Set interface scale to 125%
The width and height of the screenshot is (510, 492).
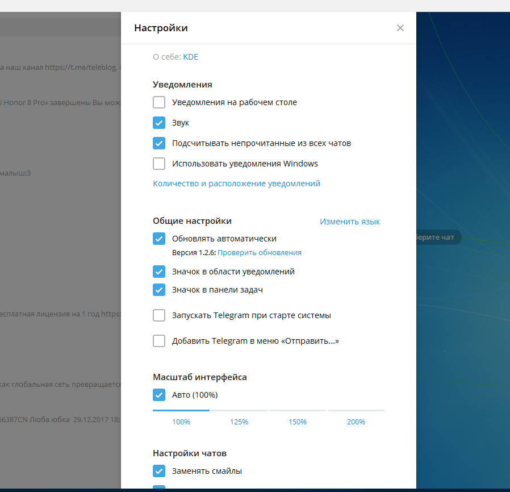[239, 422]
